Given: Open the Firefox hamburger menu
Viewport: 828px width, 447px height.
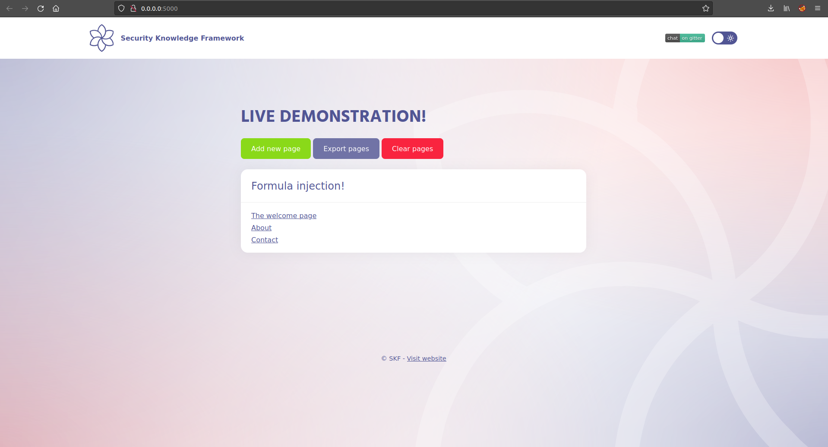Looking at the screenshot, I should coord(818,8).
